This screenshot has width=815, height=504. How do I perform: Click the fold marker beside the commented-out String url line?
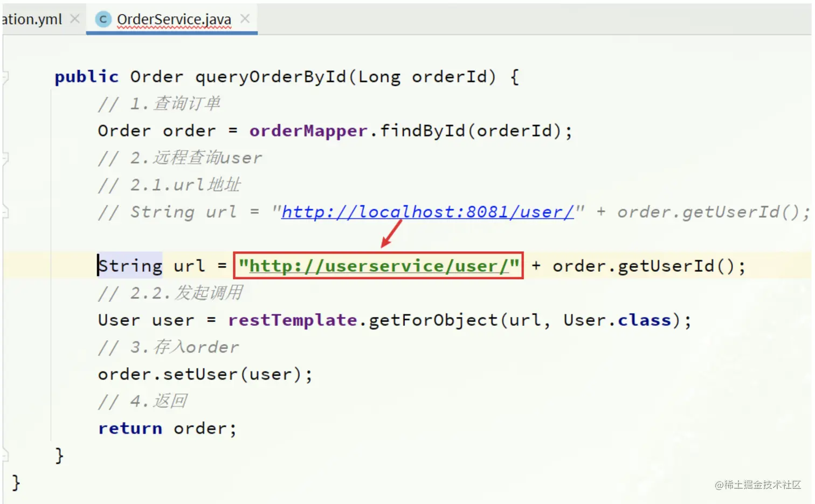coord(5,212)
